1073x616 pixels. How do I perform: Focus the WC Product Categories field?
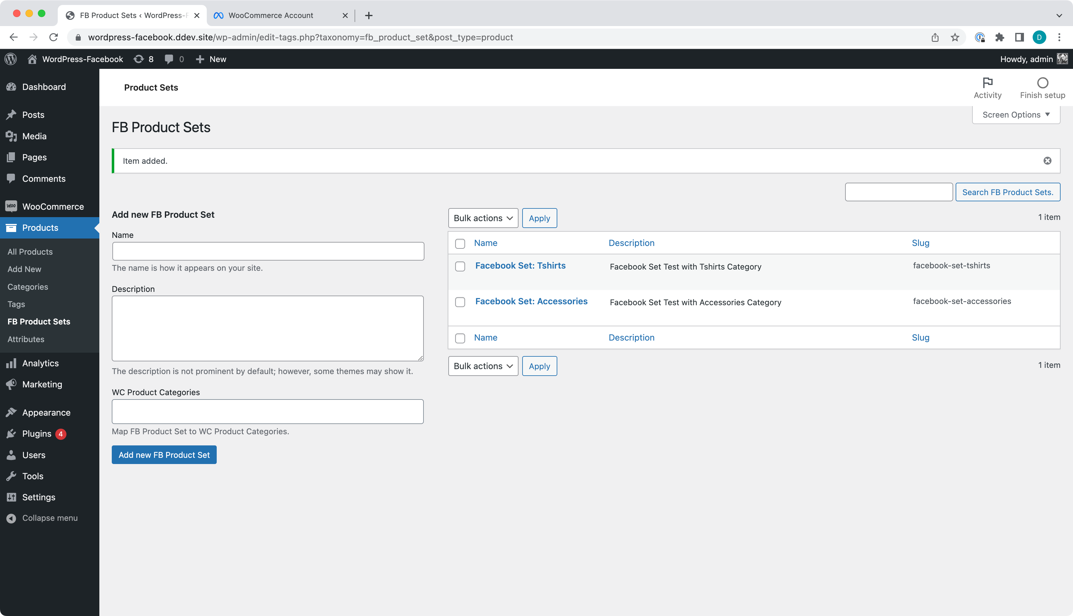(268, 412)
